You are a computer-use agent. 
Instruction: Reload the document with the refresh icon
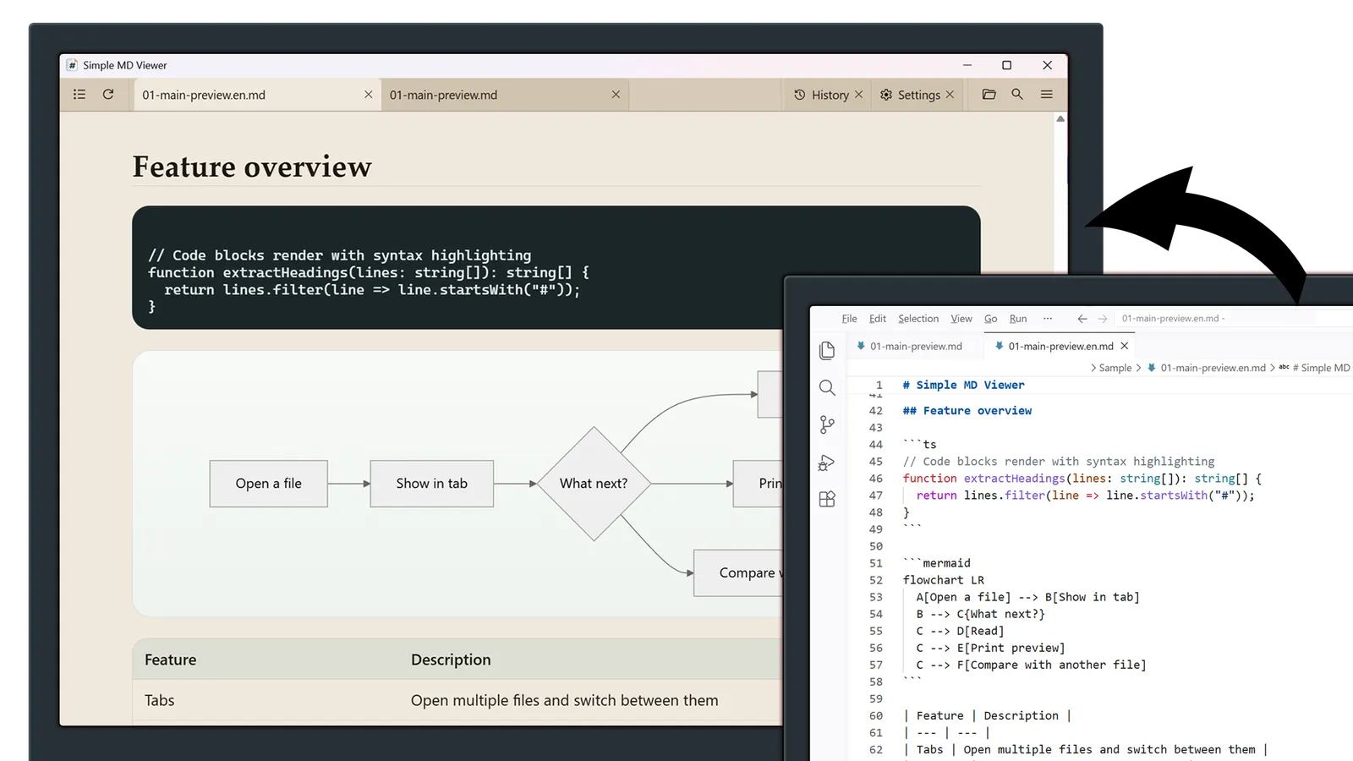108,95
